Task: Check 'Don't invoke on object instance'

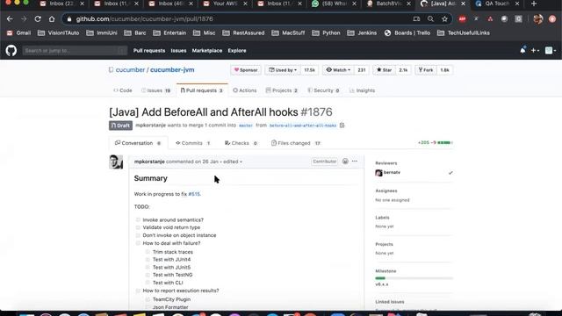Action: 138,235
